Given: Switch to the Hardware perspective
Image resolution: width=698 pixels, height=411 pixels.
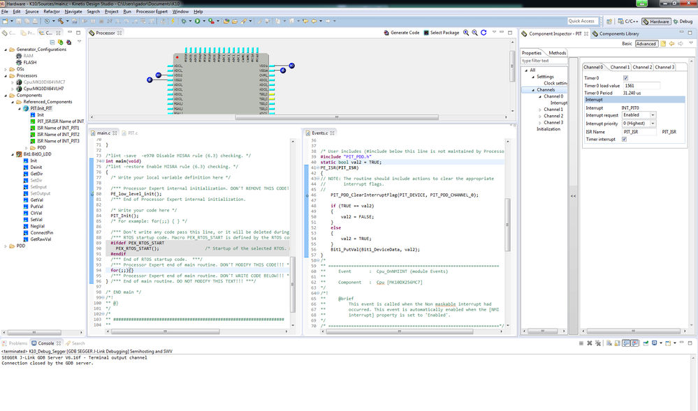Looking at the screenshot, I should pos(655,22).
